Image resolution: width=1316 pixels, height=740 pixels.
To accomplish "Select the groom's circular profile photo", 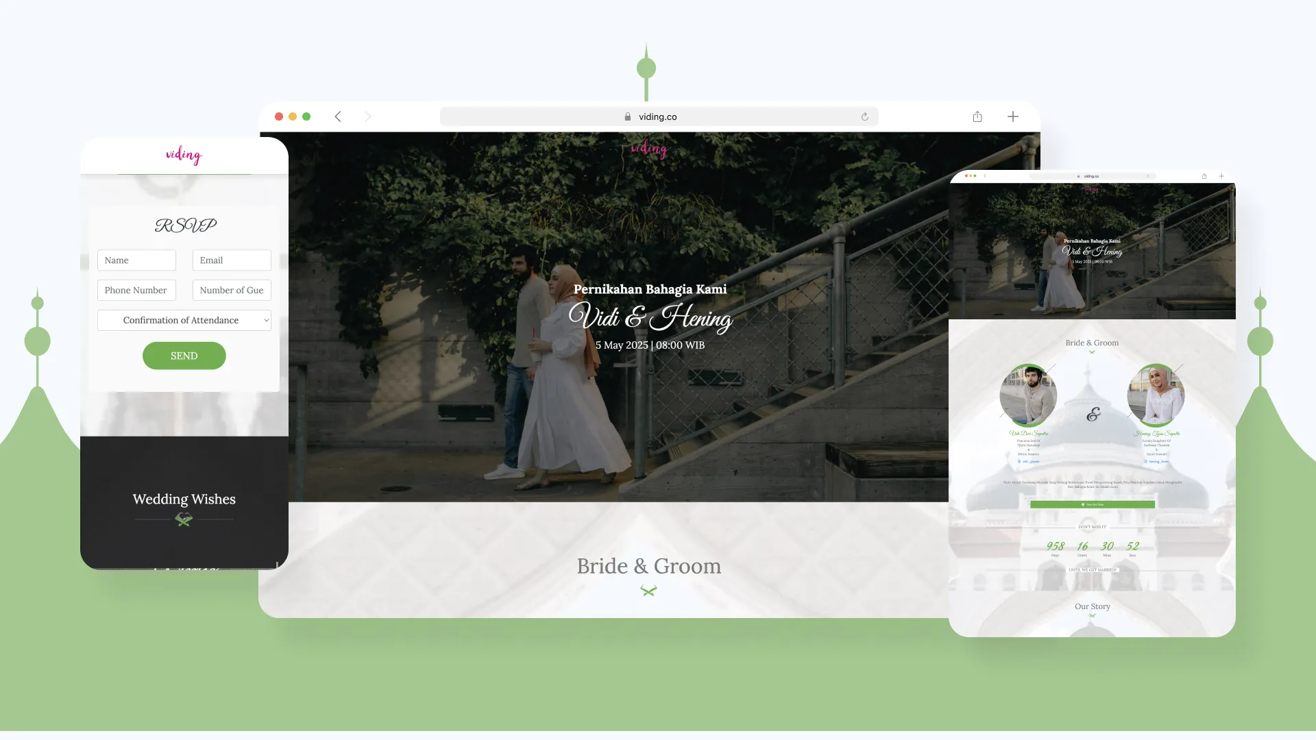I will click(1028, 395).
